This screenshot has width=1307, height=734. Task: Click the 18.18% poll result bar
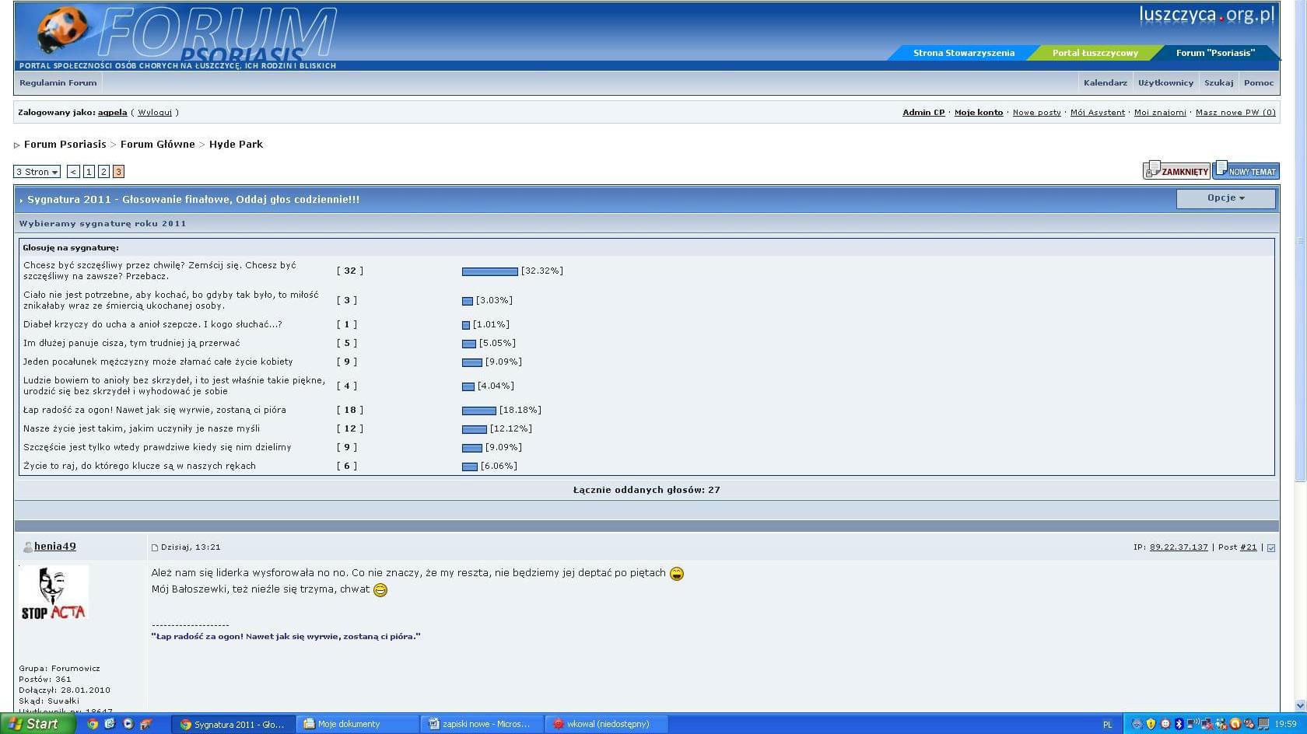coord(479,411)
